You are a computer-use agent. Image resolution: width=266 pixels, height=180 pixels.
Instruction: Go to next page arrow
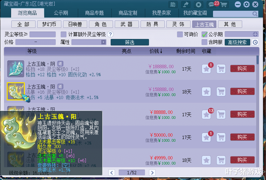[152, 173]
